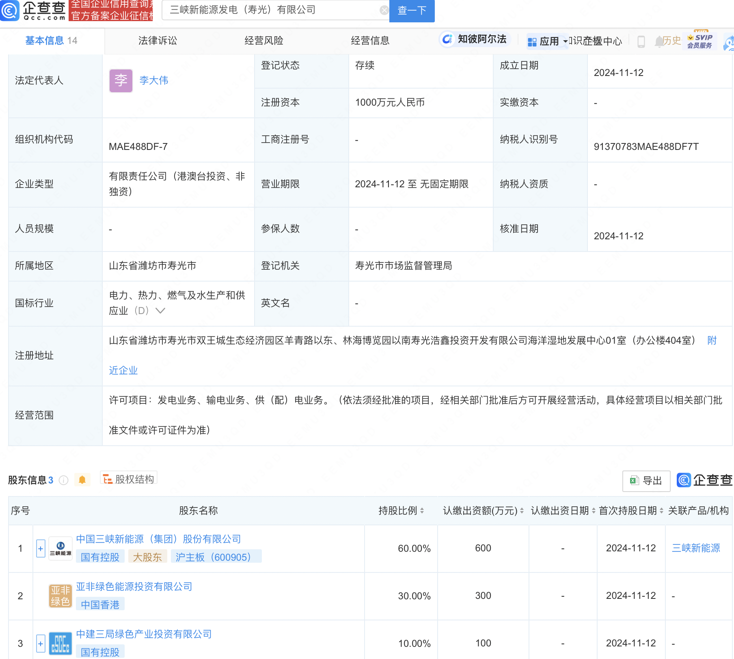Click the 查一下 search button

[x=412, y=11]
